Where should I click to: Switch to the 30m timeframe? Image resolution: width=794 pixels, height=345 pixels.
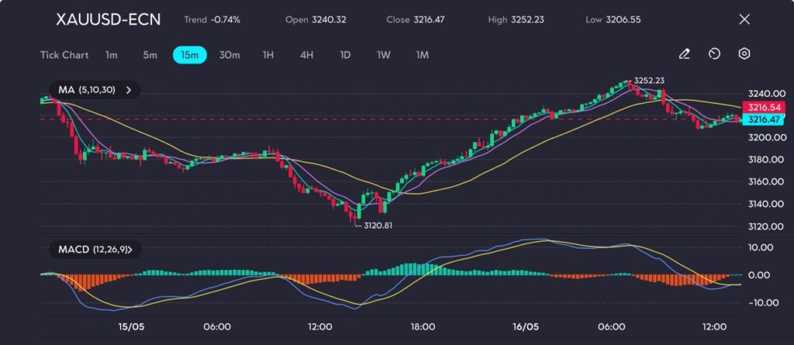(x=230, y=55)
